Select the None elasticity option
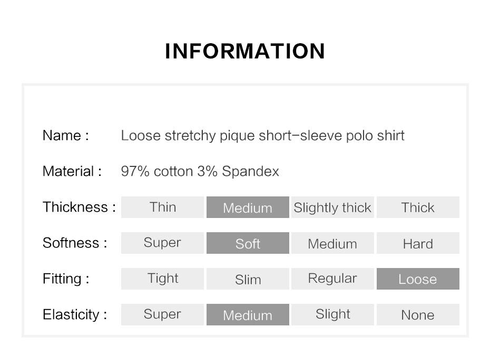The width and height of the screenshot is (490, 357). pyautogui.click(x=418, y=314)
